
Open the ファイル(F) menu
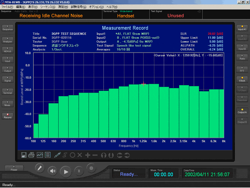tap(7, 7)
